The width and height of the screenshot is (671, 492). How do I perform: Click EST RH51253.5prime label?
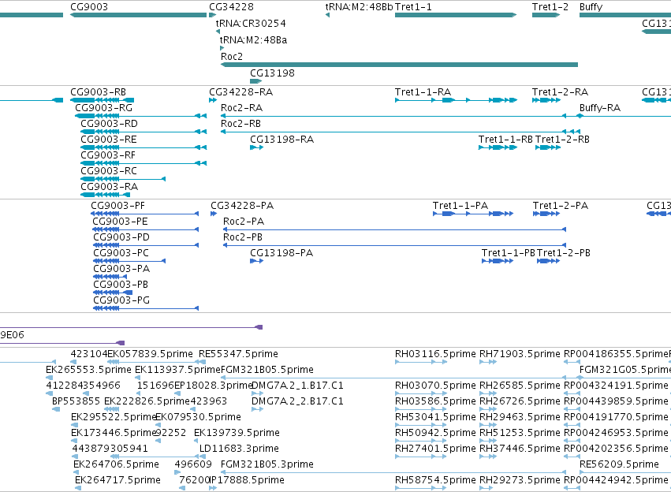[520, 434]
